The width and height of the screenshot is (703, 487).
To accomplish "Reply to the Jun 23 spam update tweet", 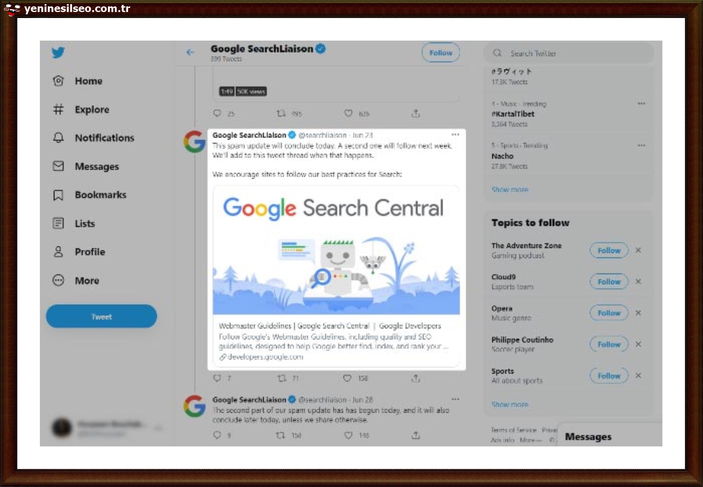I will point(217,378).
